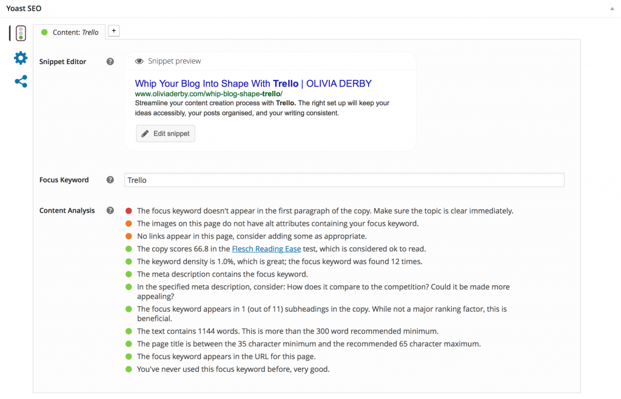Select the Content: Trello tab
This screenshot has height=399, width=621.
coord(69,33)
